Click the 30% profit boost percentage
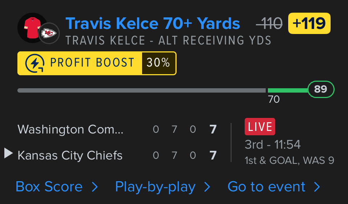The image size is (348, 204). pos(158,63)
